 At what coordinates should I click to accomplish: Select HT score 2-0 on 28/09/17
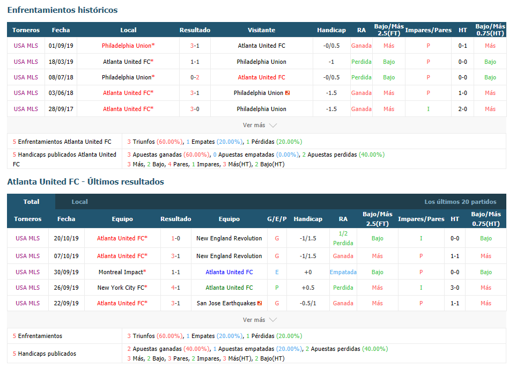coord(462,109)
